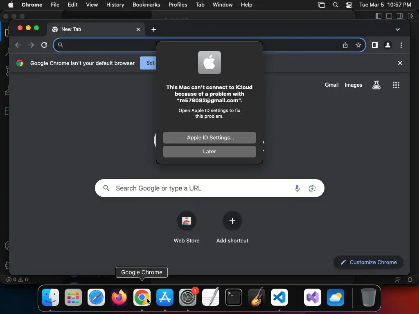Open the Google apps grid
This screenshot has width=419, height=314.
[396, 85]
